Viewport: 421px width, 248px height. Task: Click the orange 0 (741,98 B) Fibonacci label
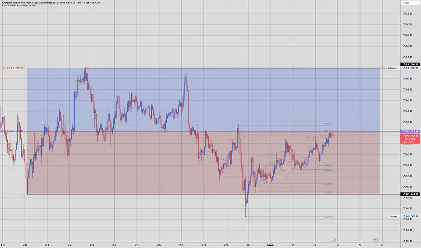14,68
